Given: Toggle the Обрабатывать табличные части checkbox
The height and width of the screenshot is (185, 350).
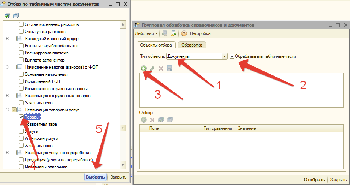Looking at the screenshot, I should tap(232, 56).
